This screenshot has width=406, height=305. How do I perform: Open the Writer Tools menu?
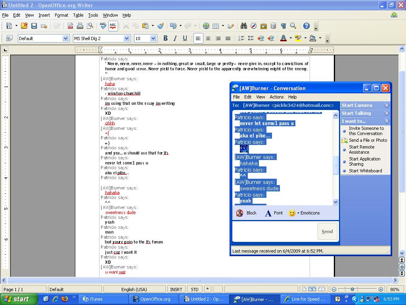(x=93, y=15)
